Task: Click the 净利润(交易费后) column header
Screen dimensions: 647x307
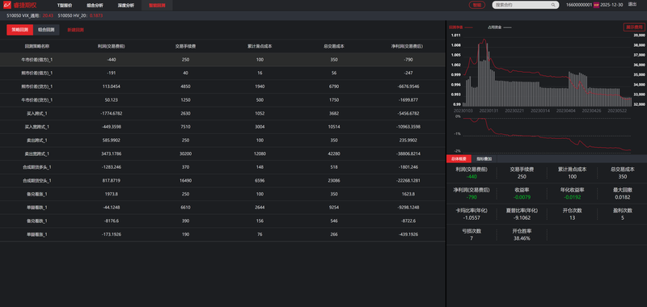Action: coord(408,46)
